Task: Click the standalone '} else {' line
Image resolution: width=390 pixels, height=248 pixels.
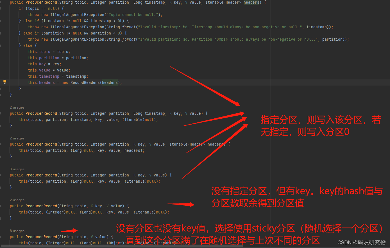Action: [x=28, y=45]
